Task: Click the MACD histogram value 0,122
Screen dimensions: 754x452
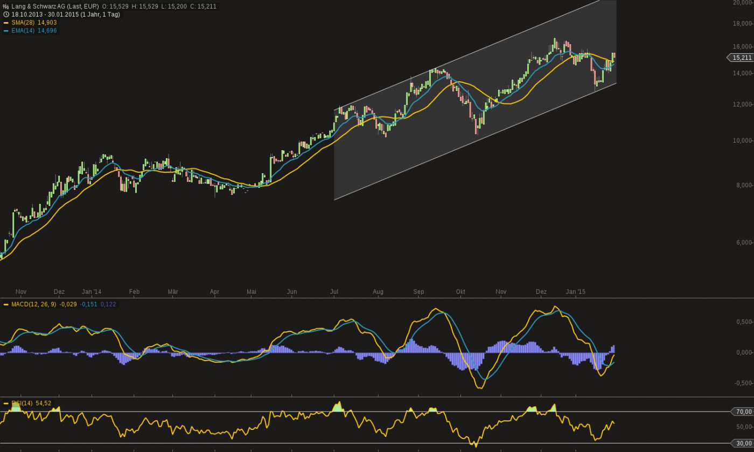Action: click(108, 305)
